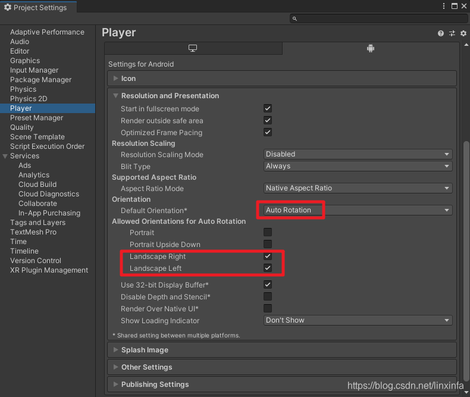Maximize the Project Settings window
This screenshot has width=470, height=397.
455,6
